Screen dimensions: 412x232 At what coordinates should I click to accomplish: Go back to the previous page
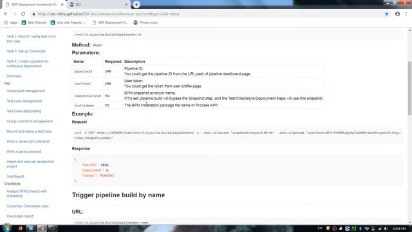pos(6,14)
